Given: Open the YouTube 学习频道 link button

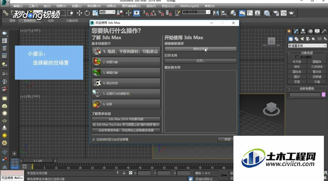Looking at the screenshot, I should (x=126, y=125).
